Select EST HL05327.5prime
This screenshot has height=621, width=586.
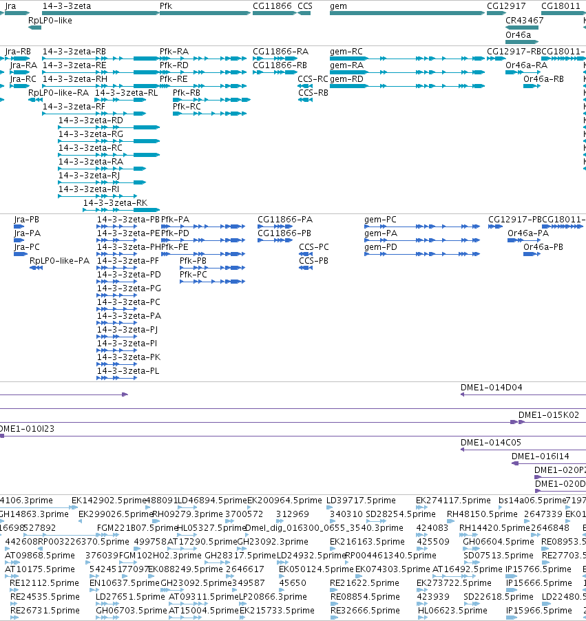tap(211, 528)
